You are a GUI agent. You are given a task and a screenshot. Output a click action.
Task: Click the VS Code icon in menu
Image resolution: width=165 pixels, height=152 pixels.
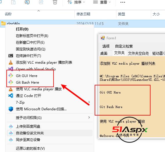click(x=11, y=96)
